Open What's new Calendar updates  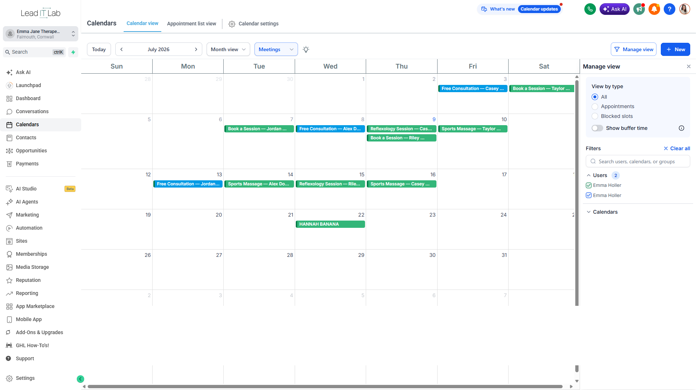pos(519,9)
